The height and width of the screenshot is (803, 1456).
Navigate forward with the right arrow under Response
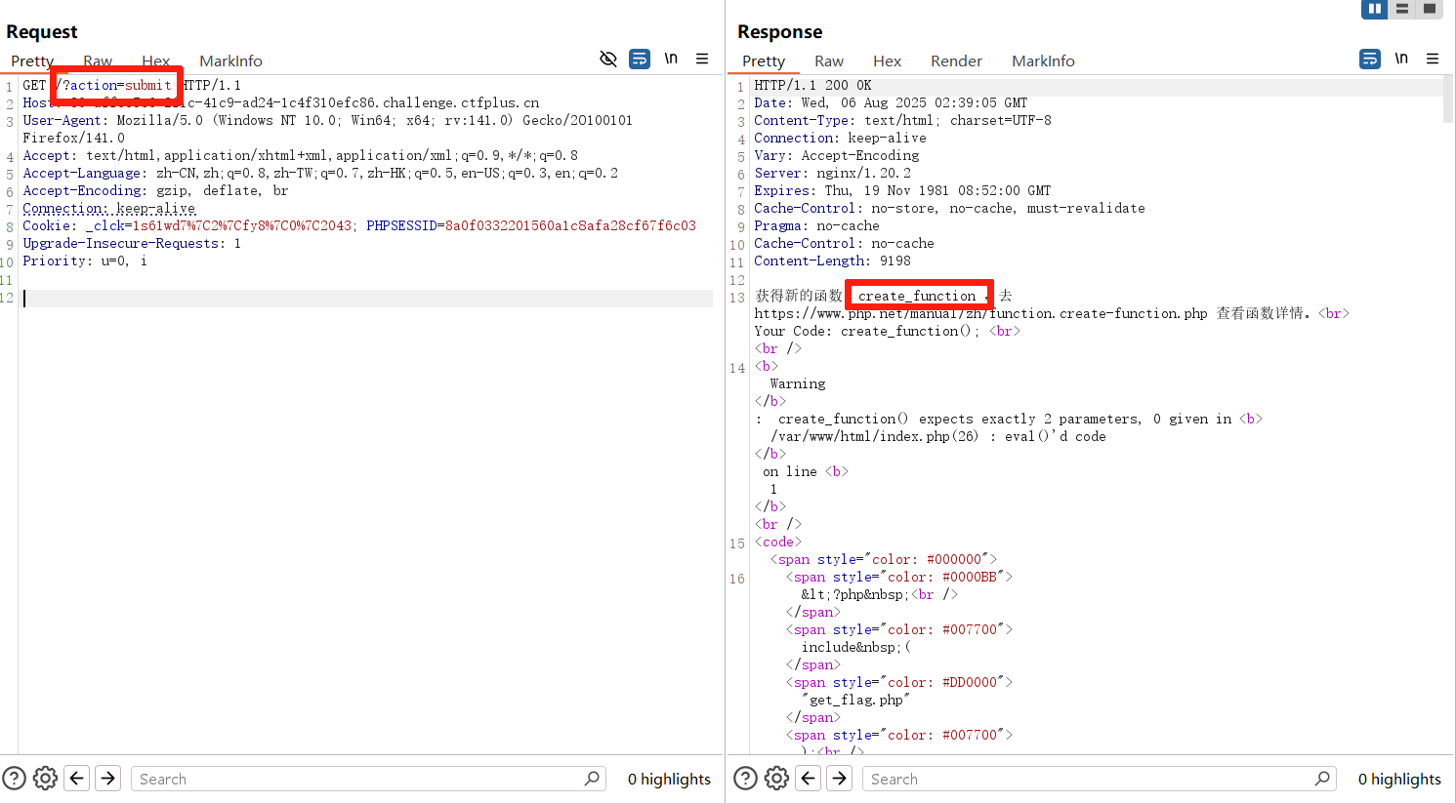click(x=839, y=778)
